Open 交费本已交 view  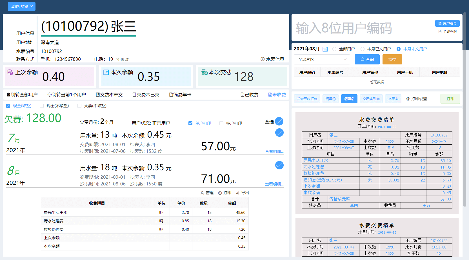[146, 95]
